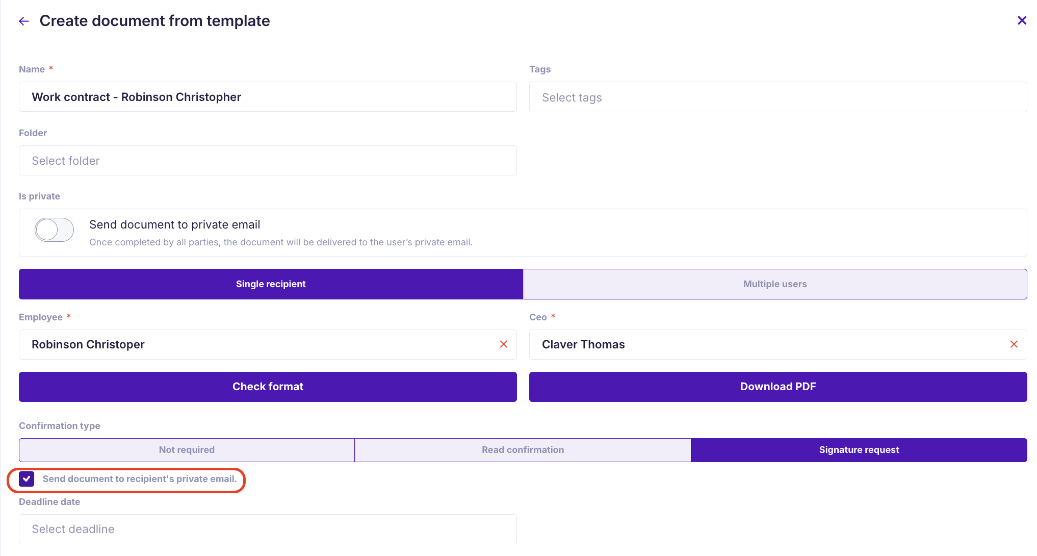Switch to the Multiple users tab

click(x=774, y=284)
